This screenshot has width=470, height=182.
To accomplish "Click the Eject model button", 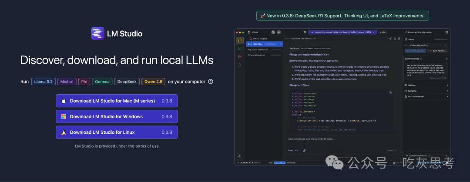I will click(383, 32).
